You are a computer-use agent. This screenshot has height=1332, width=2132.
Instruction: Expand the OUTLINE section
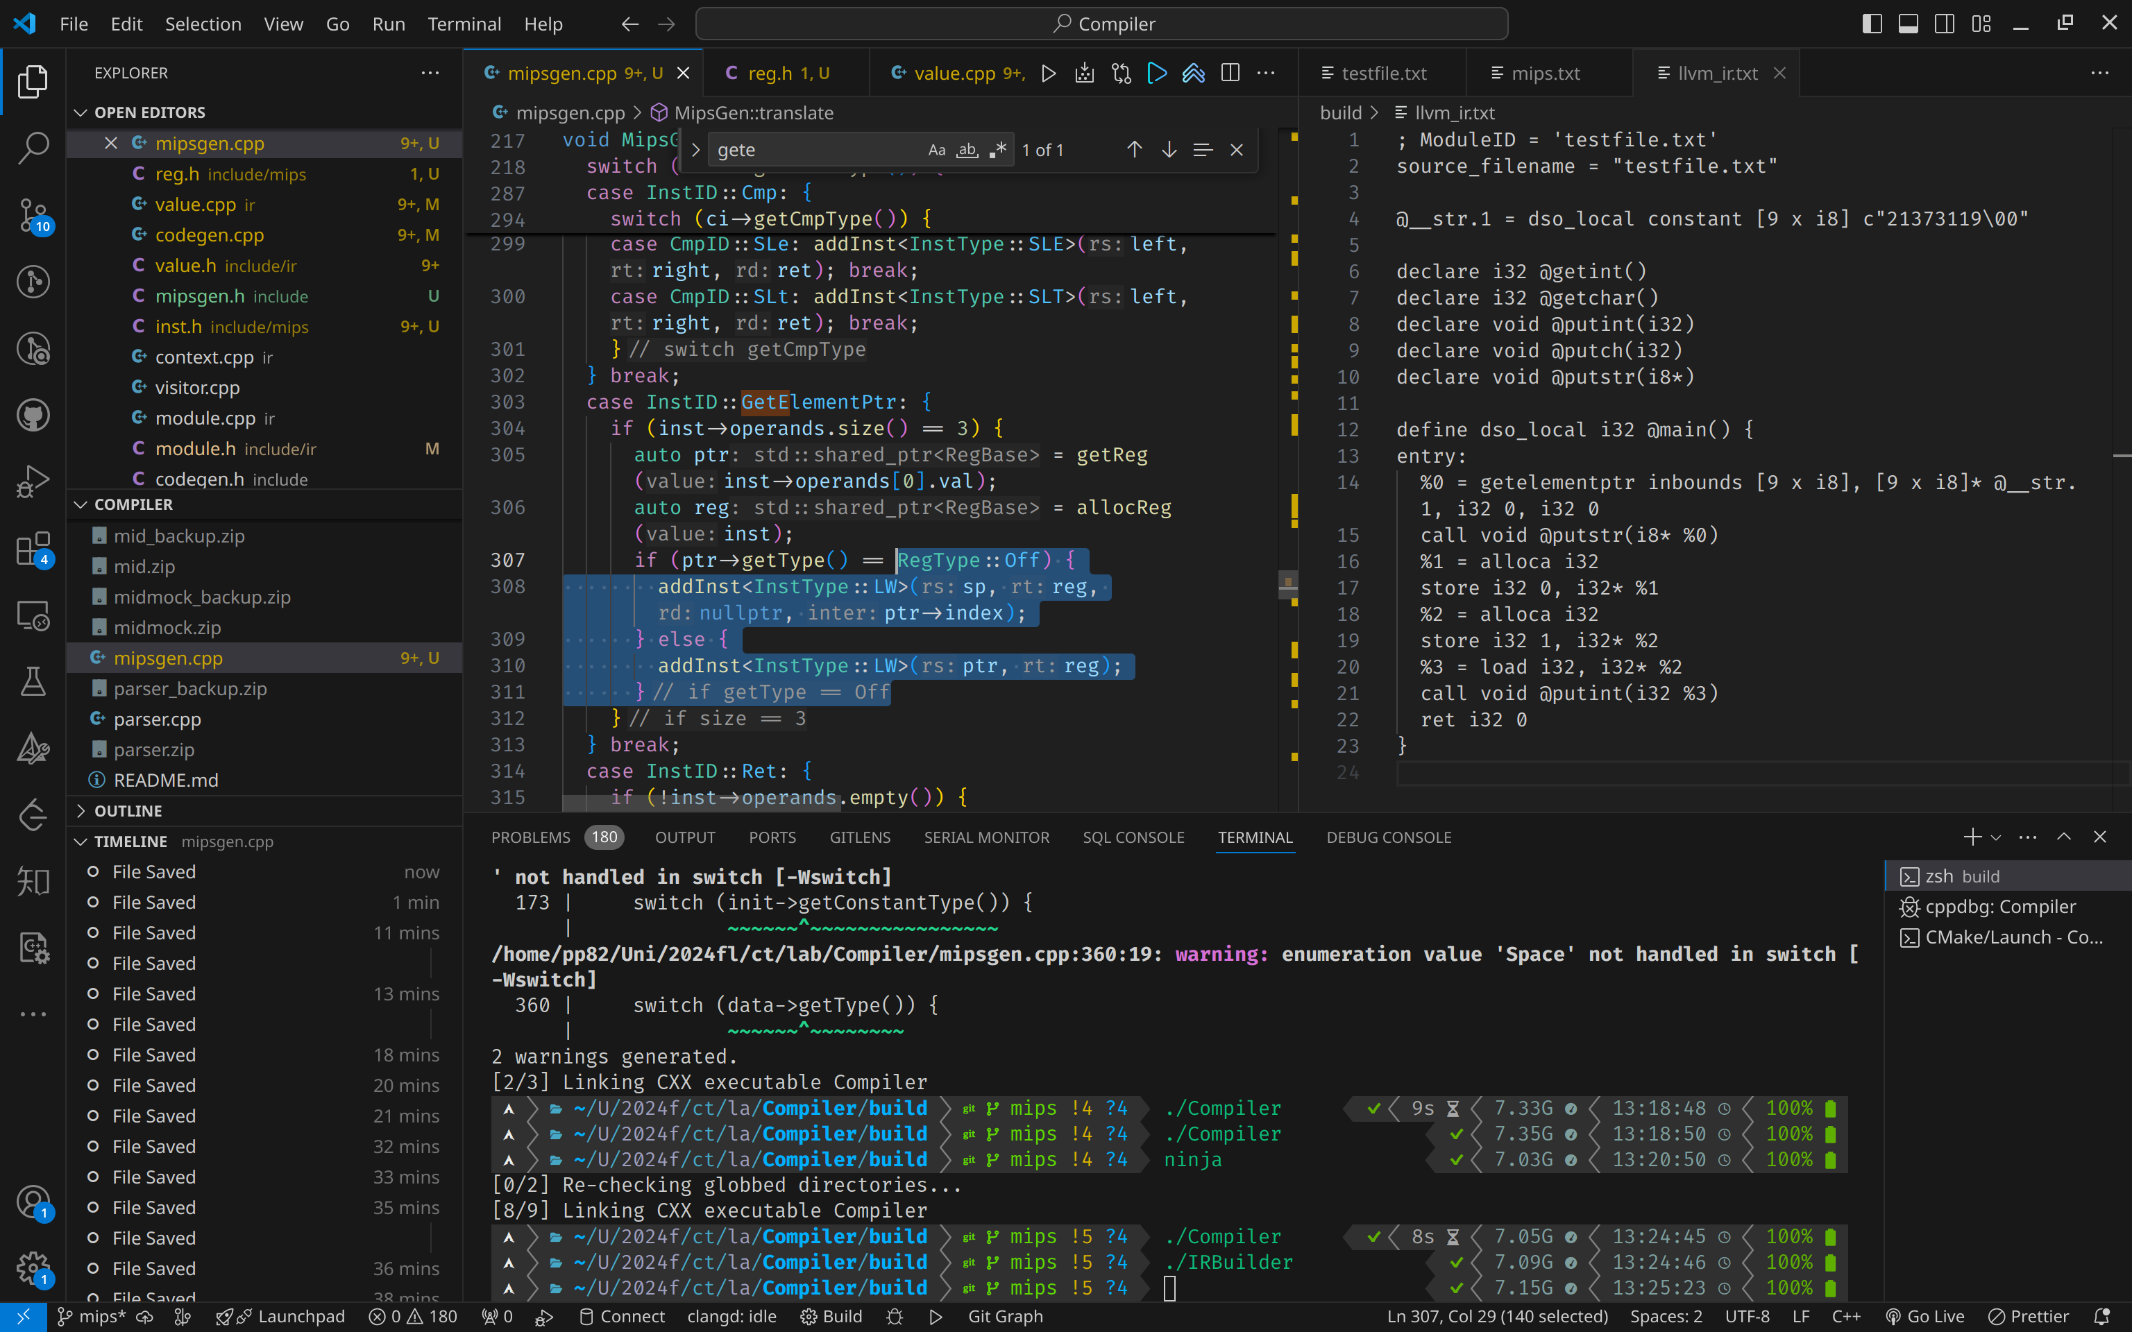(128, 810)
